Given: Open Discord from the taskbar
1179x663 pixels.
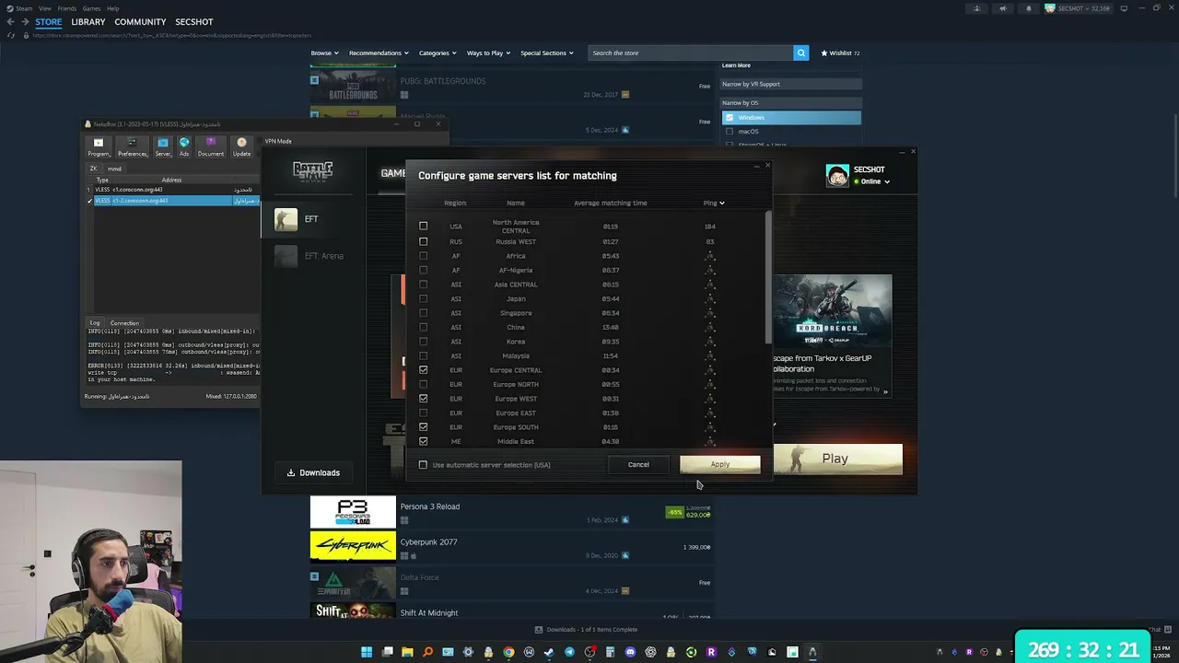Looking at the screenshot, I should coord(630,652).
